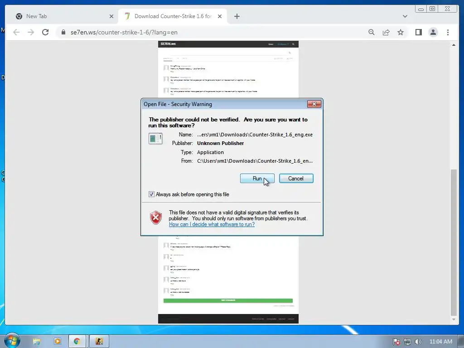Click the 11:04 AM system clock

(x=440, y=342)
